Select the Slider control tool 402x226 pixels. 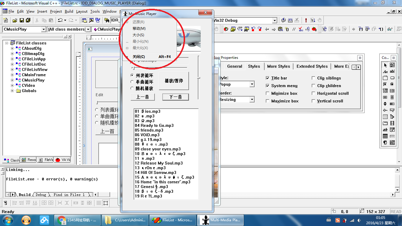point(385,110)
